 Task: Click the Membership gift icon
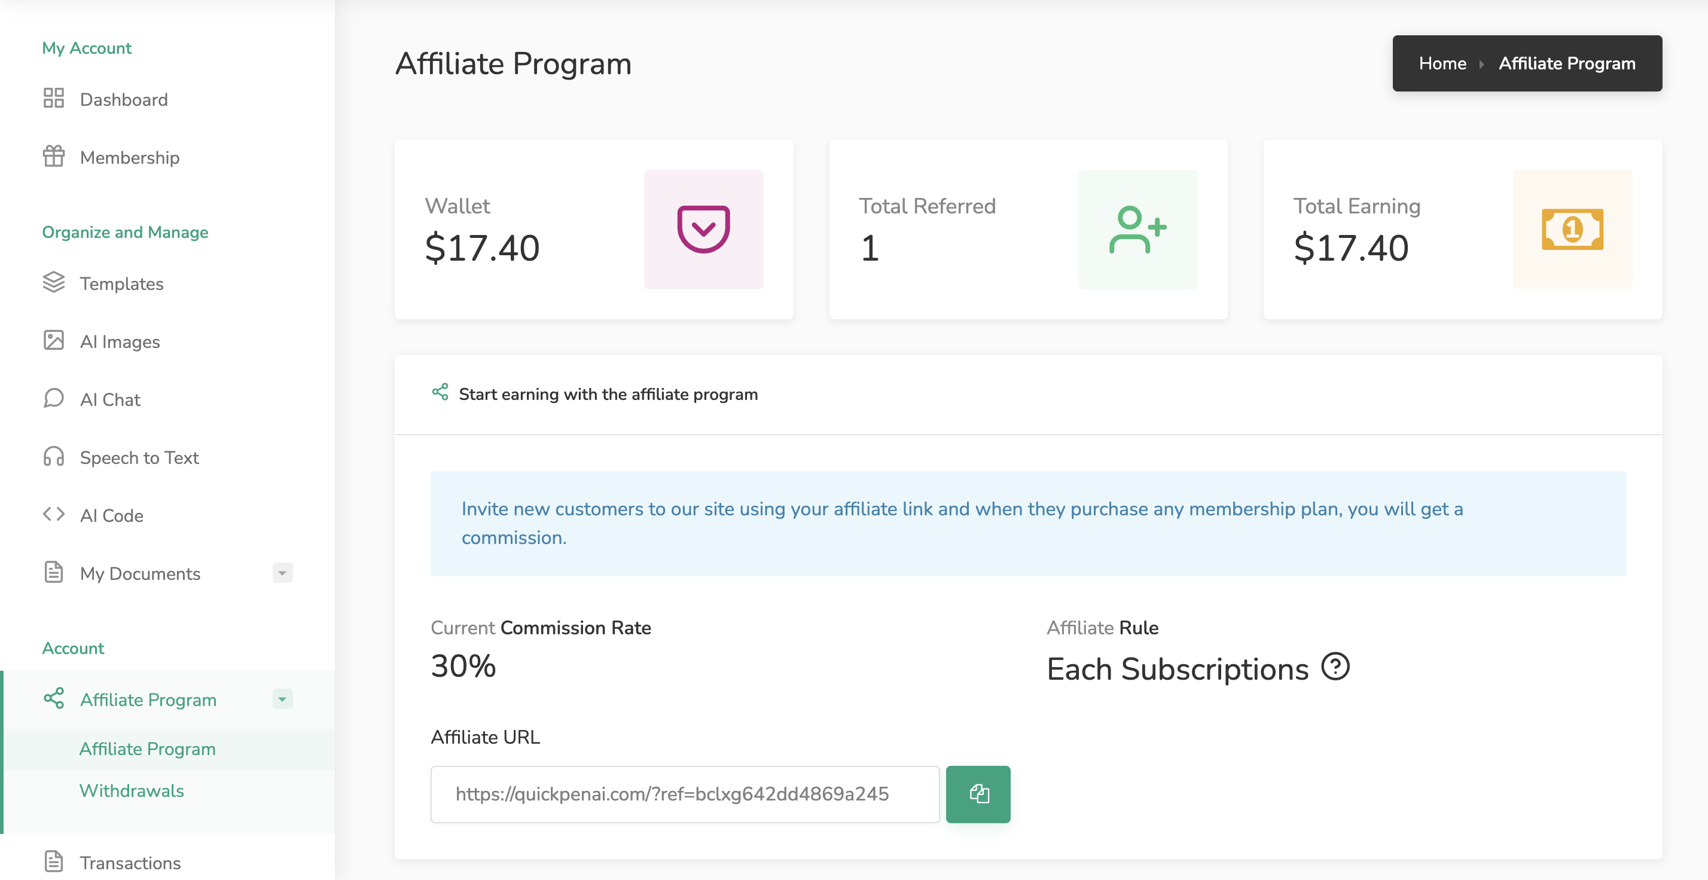(54, 157)
